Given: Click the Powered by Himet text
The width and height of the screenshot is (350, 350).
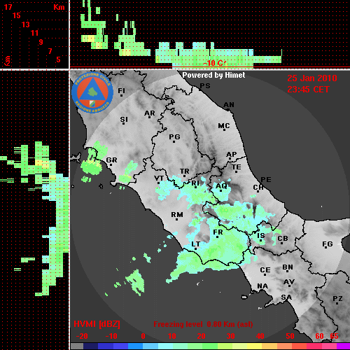Looking at the screenshot, I should tap(213, 75).
